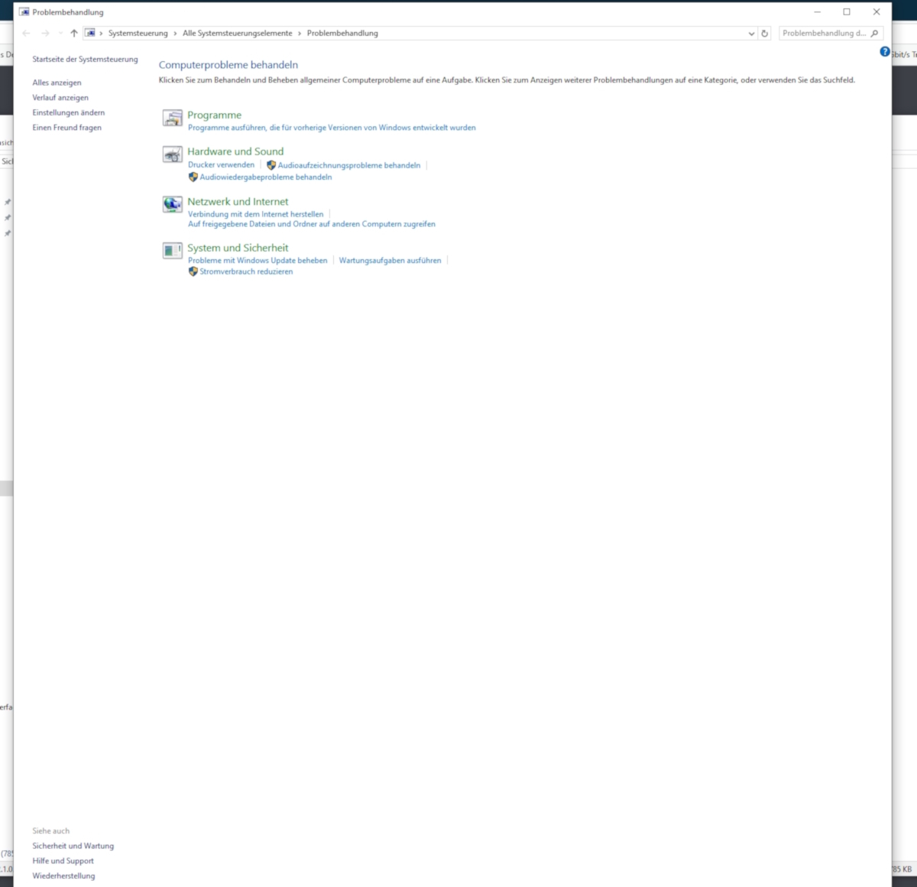Open help via blue question mark icon

coord(885,52)
